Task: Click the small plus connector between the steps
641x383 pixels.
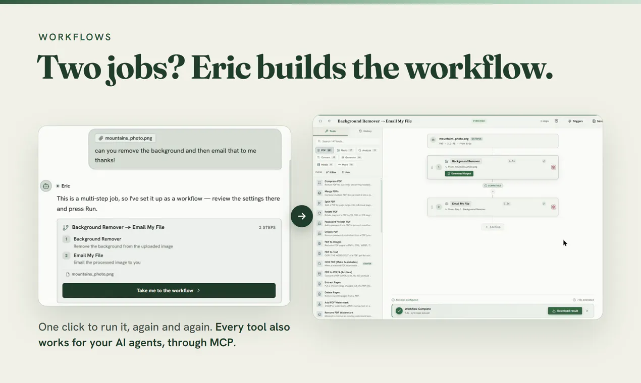Action: [x=493, y=191]
